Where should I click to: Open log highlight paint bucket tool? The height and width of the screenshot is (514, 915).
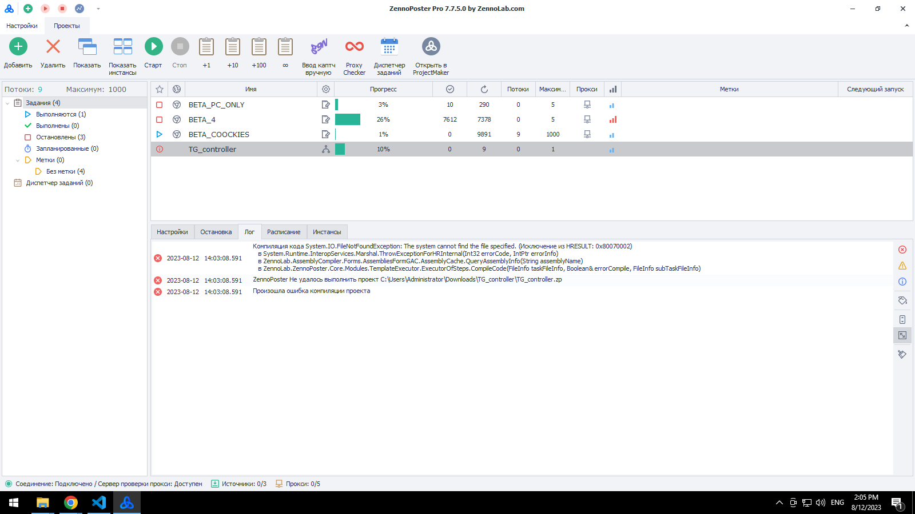pyautogui.click(x=902, y=300)
